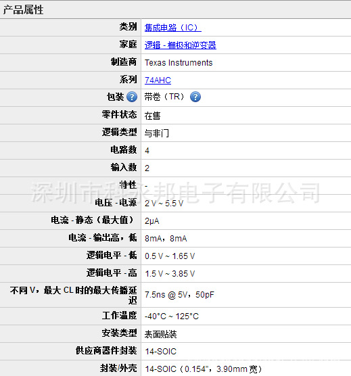
Task: Click the 2 V ~ 5.5 V supply voltage value
Action: pos(164,204)
